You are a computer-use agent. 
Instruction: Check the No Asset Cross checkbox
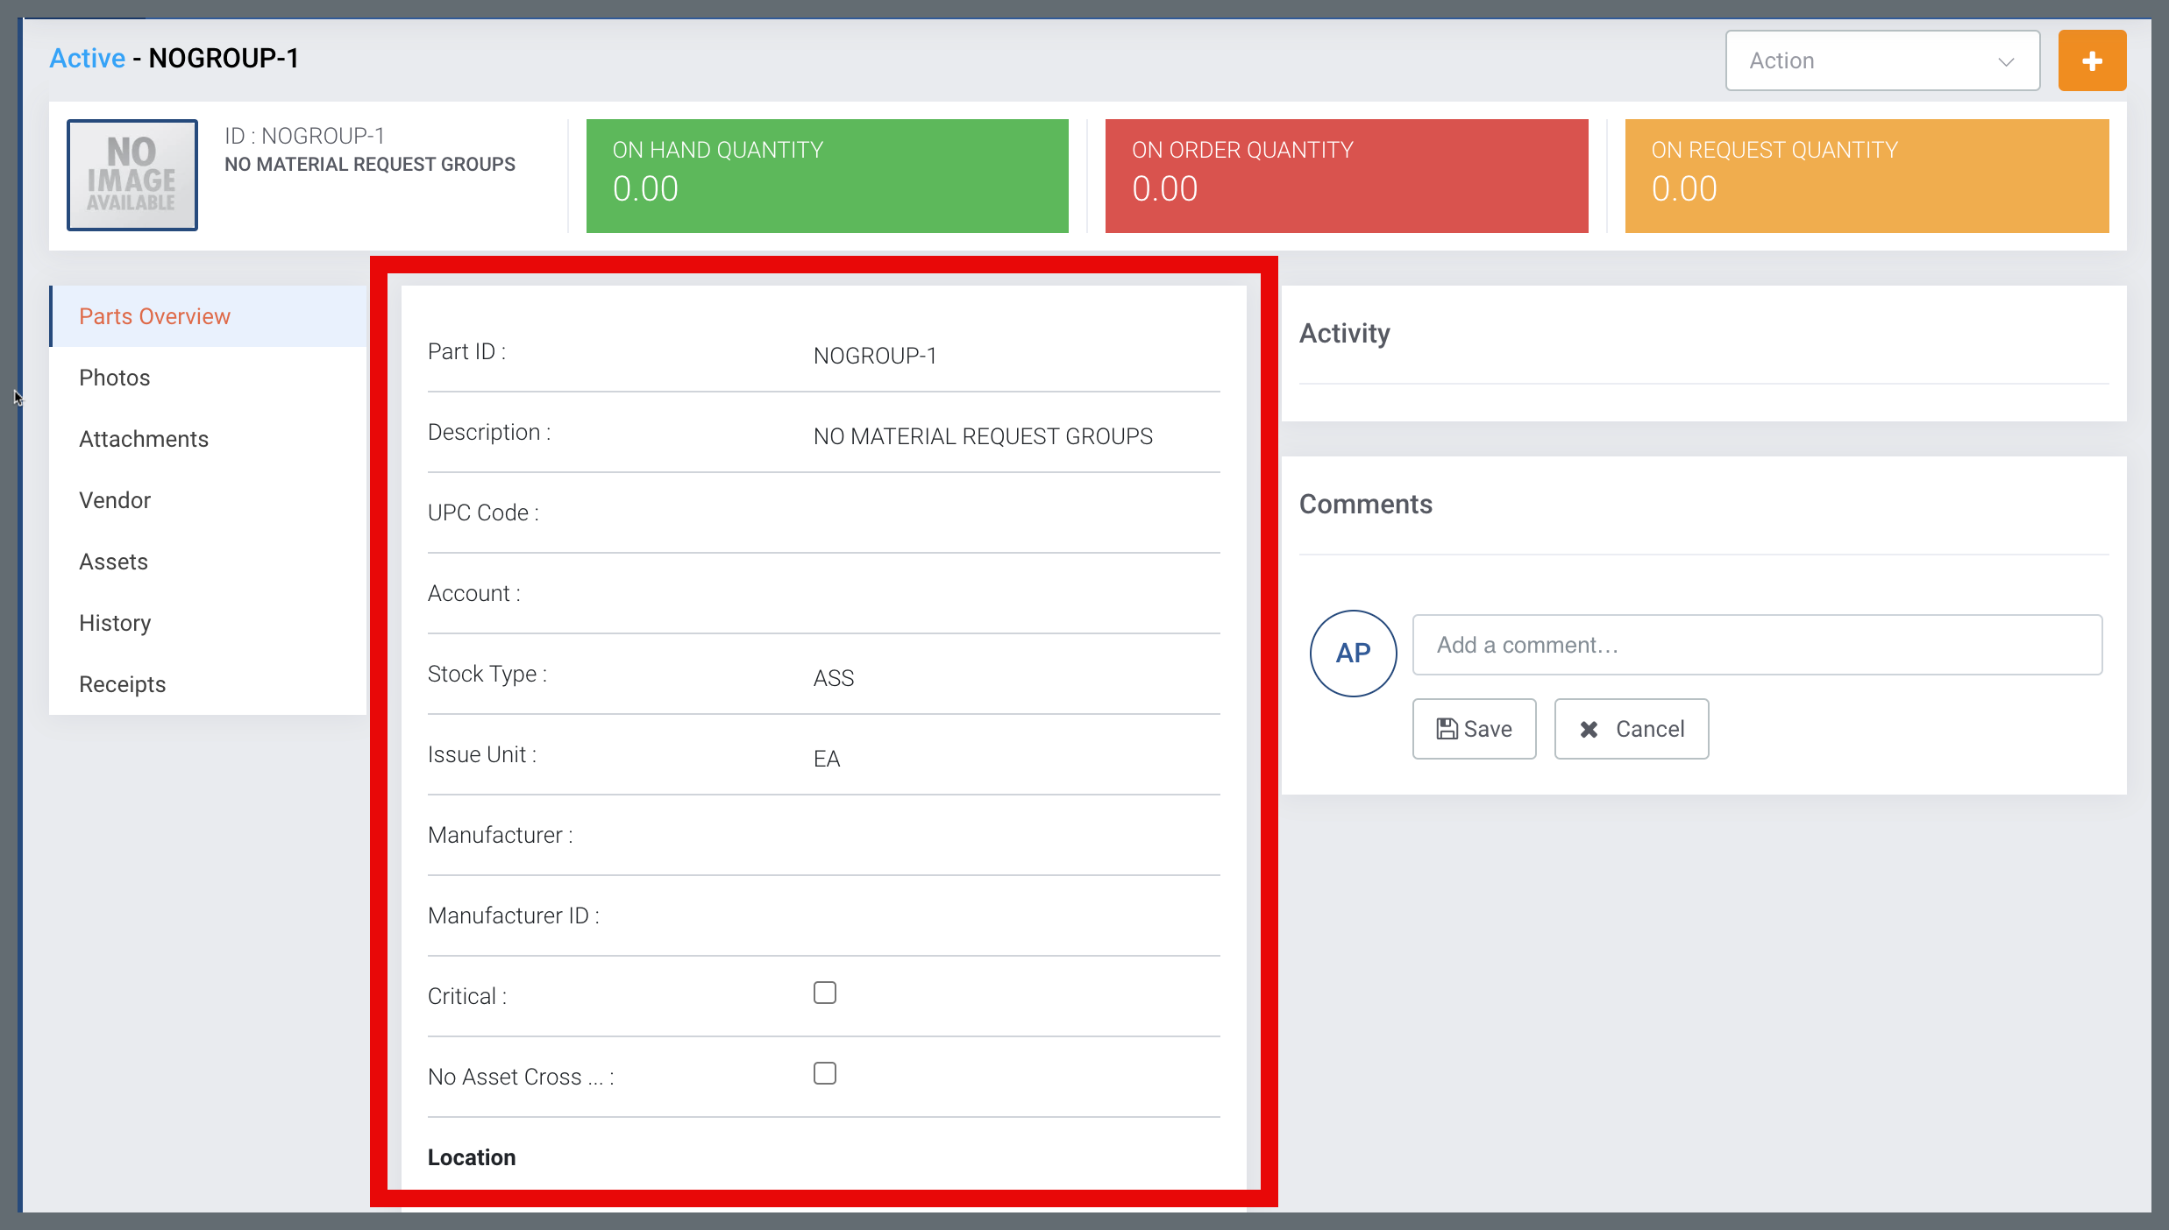(824, 1073)
